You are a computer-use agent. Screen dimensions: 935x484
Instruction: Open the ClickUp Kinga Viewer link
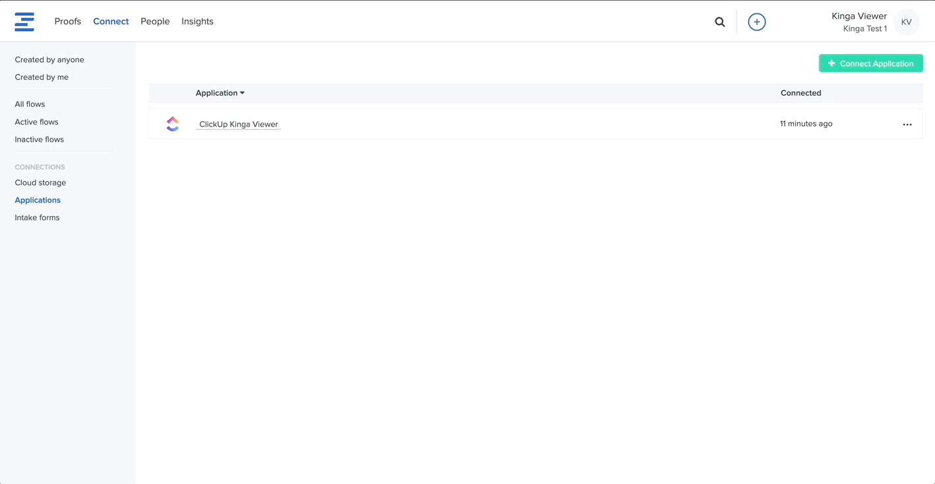pos(238,124)
